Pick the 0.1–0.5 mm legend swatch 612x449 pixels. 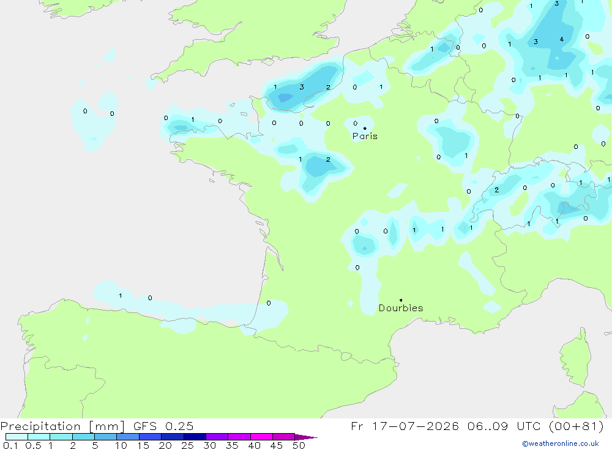coord(17,437)
